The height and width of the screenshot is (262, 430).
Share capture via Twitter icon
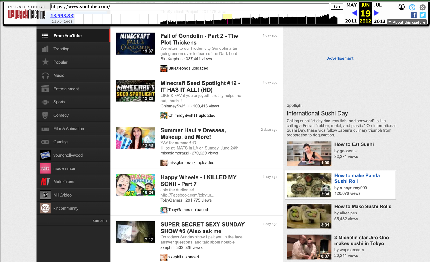click(x=422, y=15)
